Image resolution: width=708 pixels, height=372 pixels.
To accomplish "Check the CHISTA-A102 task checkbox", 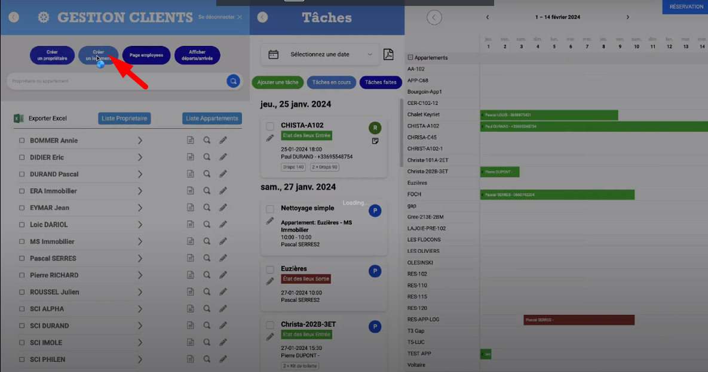I will 270,126.
